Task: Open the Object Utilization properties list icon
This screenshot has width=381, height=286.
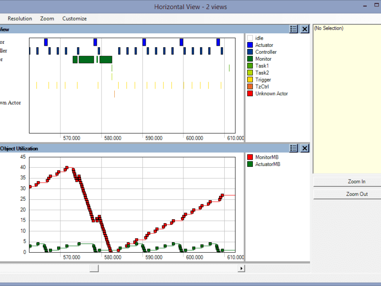Action: pos(293,148)
